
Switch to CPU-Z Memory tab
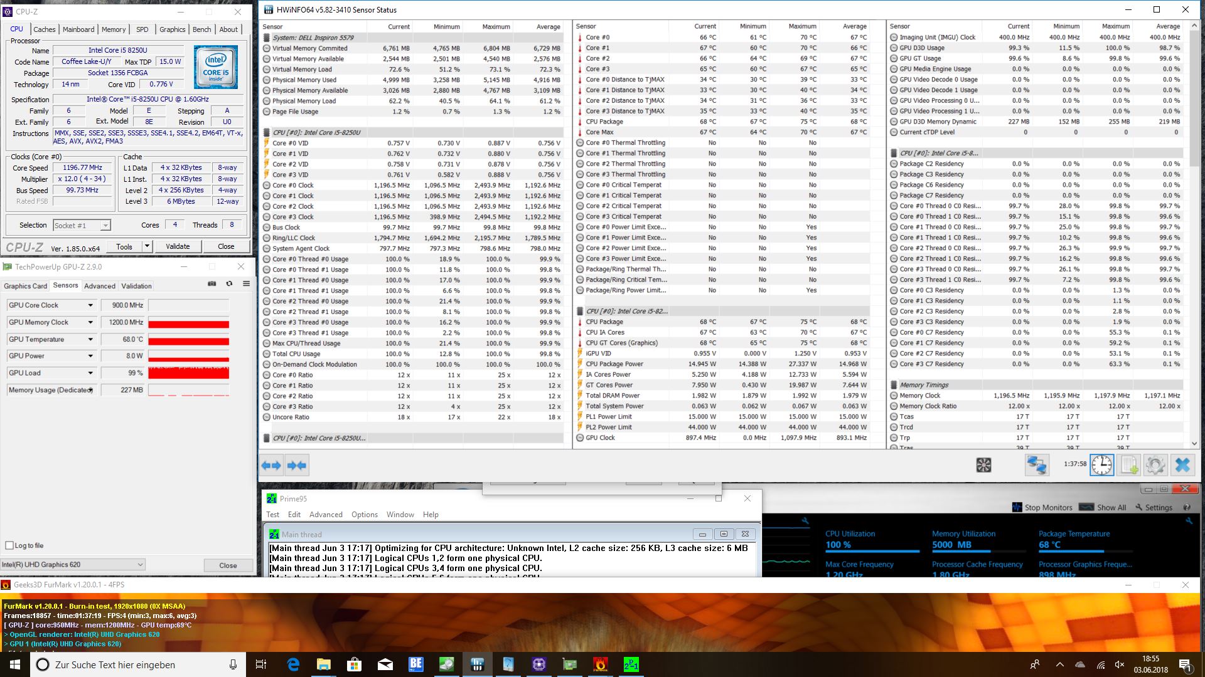click(x=114, y=29)
